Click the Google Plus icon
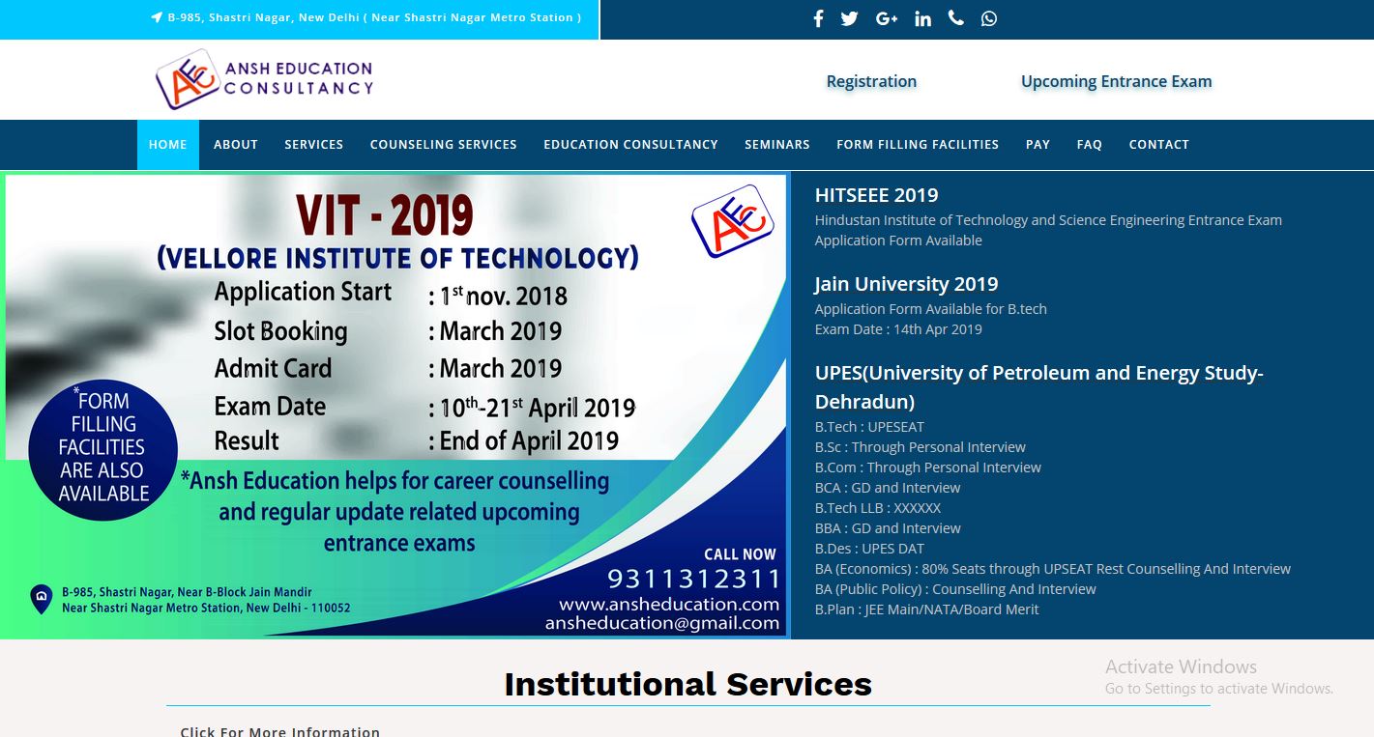The image size is (1374, 737). (886, 19)
